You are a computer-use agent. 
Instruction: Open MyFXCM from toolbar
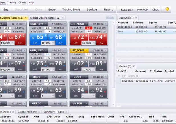[143, 10]
